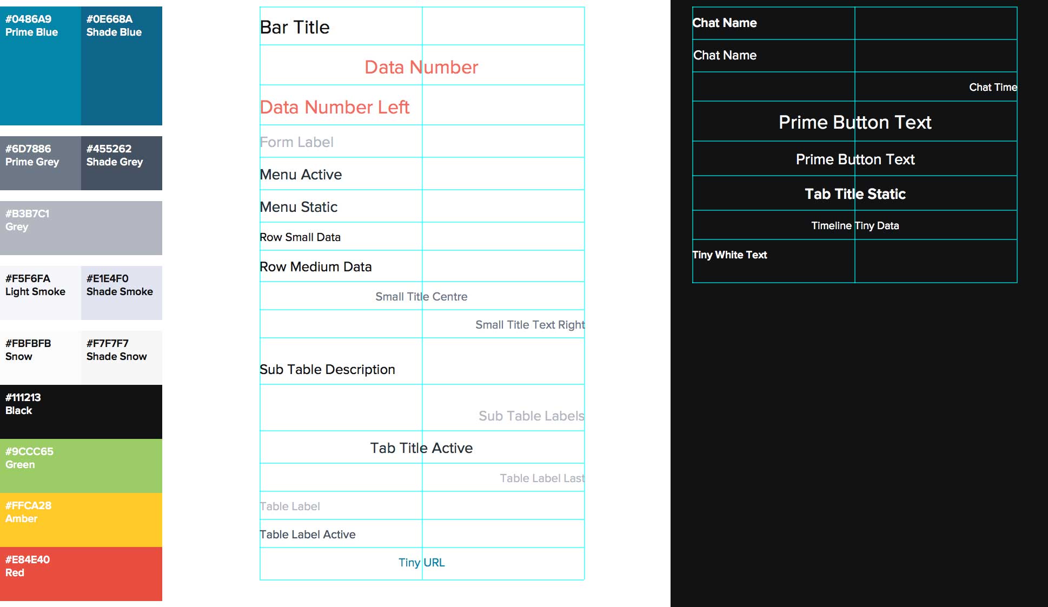Select the Tab Title Active text
This screenshot has width=1048, height=607.
point(421,448)
